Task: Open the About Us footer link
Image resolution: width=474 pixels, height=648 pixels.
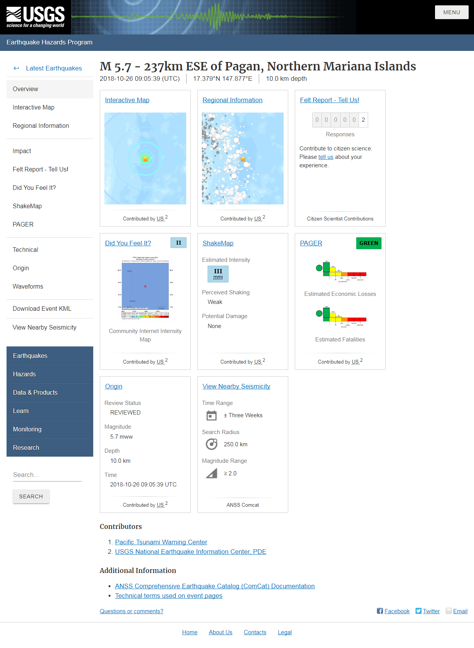Action: tap(221, 632)
